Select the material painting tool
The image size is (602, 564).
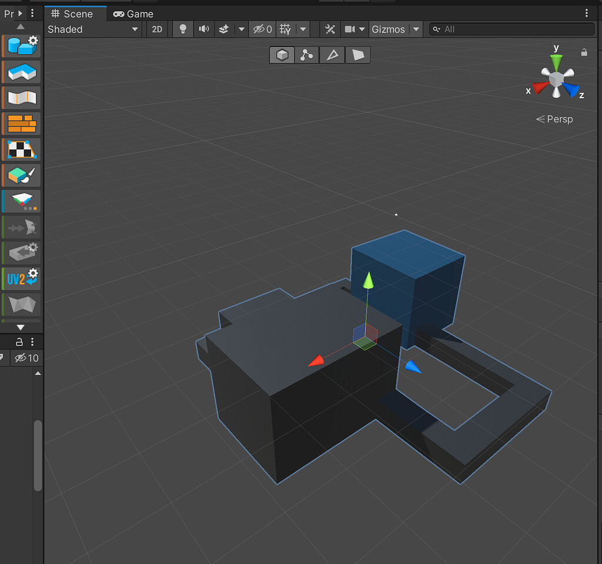[x=21, y=175]
